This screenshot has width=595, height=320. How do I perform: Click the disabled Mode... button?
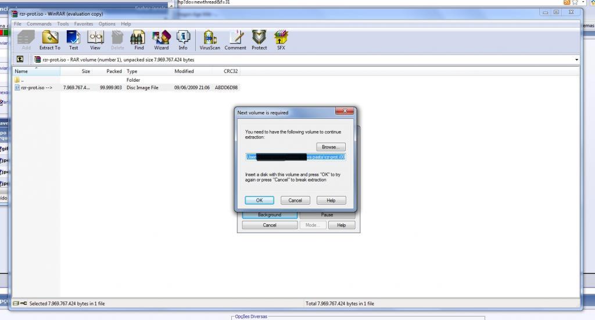click(313, 225)
